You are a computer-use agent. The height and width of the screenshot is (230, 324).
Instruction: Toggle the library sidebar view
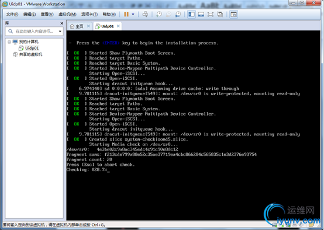tap(192, 14)
